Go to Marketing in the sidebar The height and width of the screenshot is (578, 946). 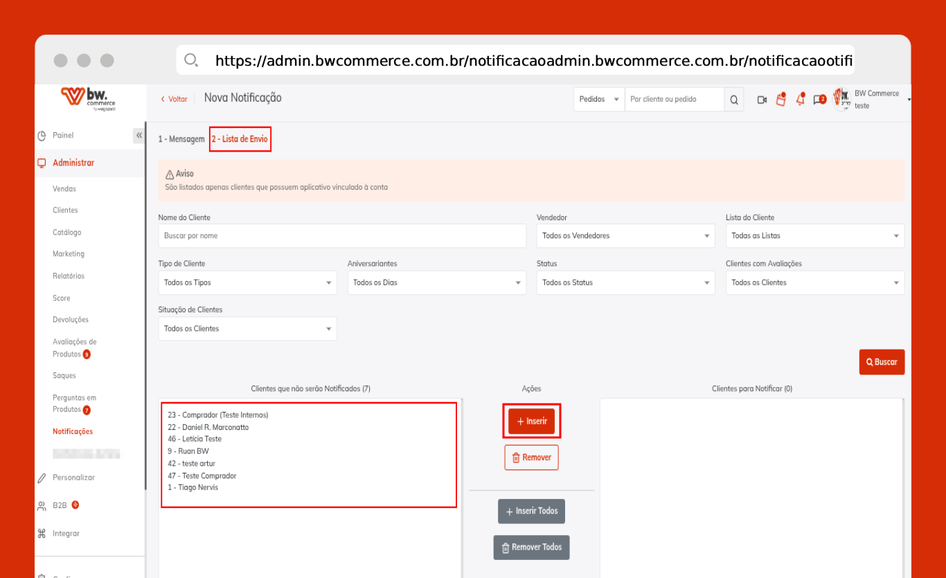point(69,254)
